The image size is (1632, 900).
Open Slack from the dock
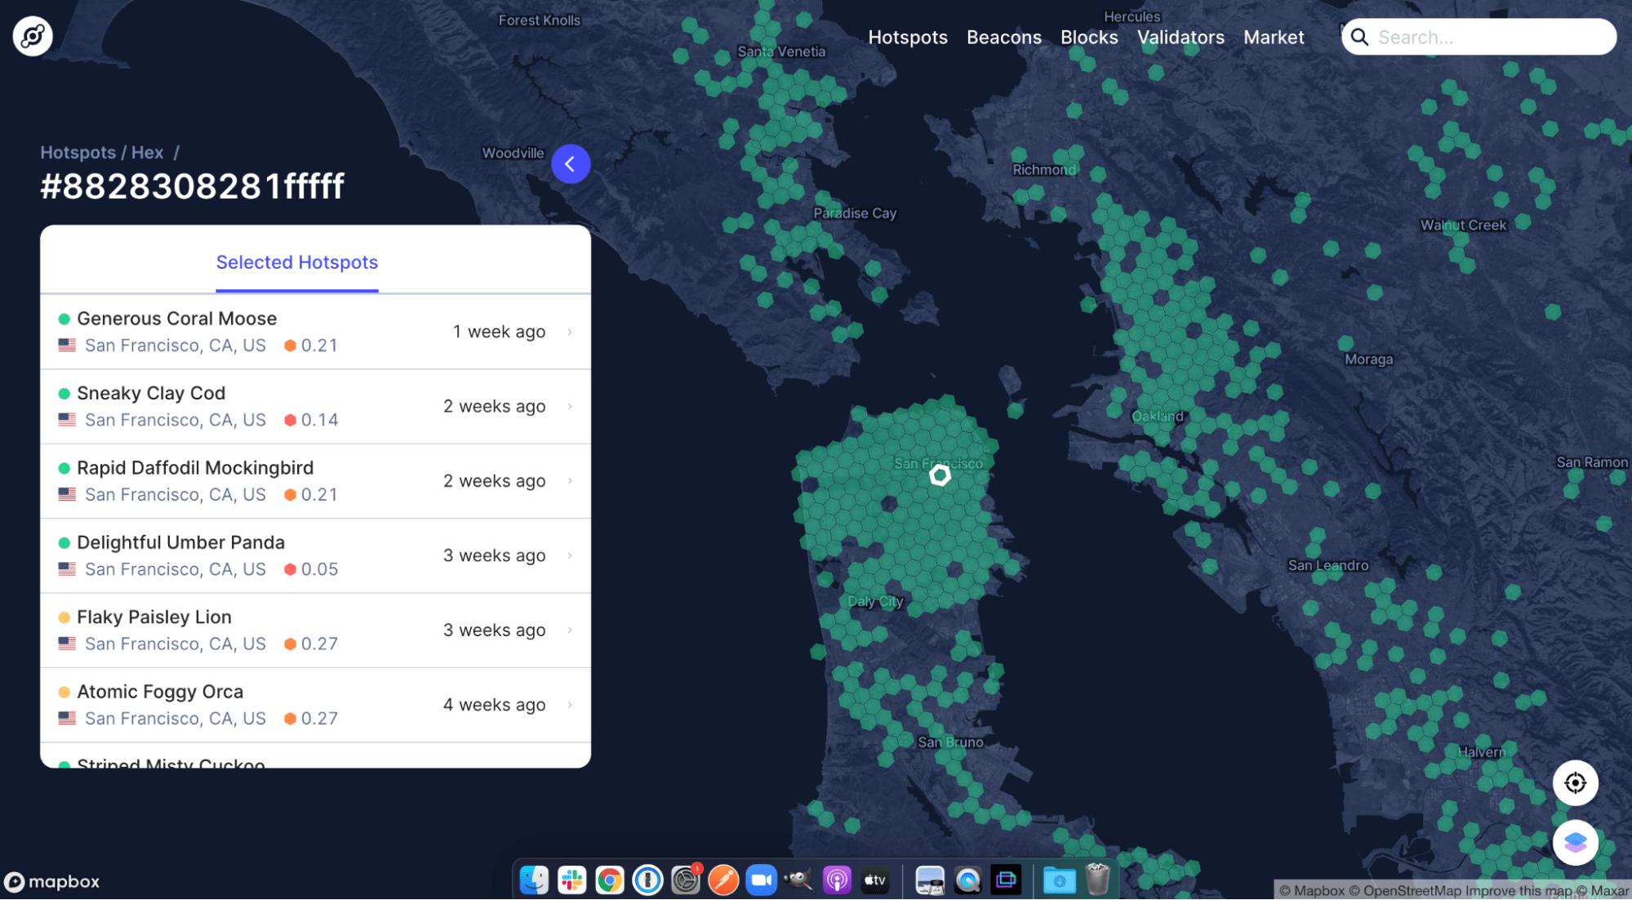click(x=571, y=880)
